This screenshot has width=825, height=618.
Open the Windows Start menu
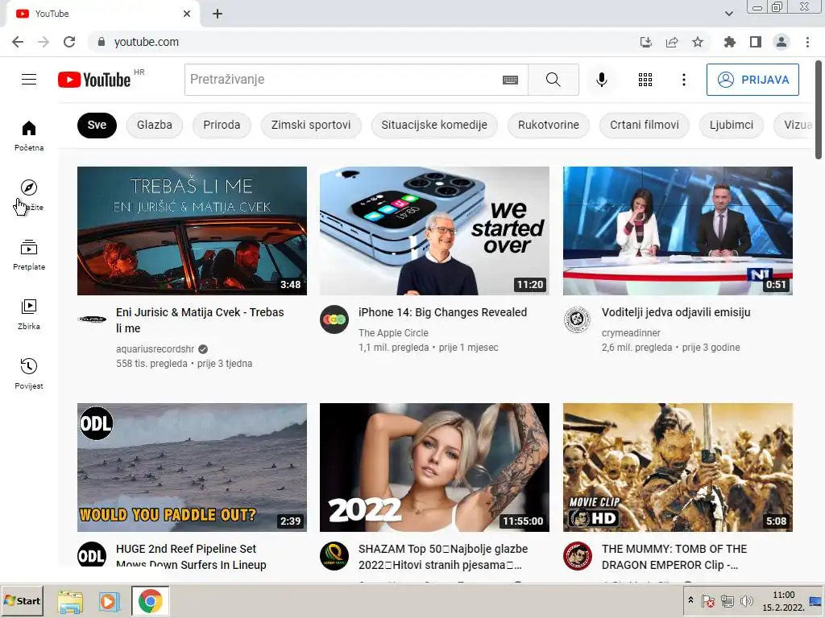click(x=22, y=600)
